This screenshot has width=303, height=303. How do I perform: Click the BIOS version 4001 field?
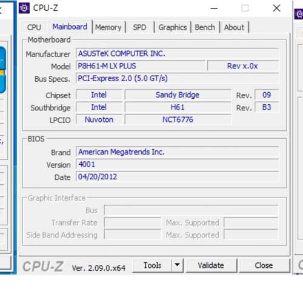178,164
